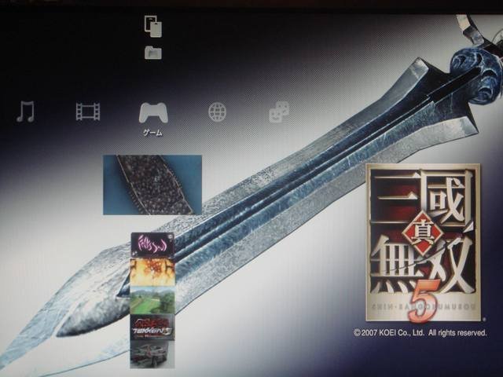Select the Tekken 5 game thumbnail
Screen dimensions: 503x377
click(152, 328)
